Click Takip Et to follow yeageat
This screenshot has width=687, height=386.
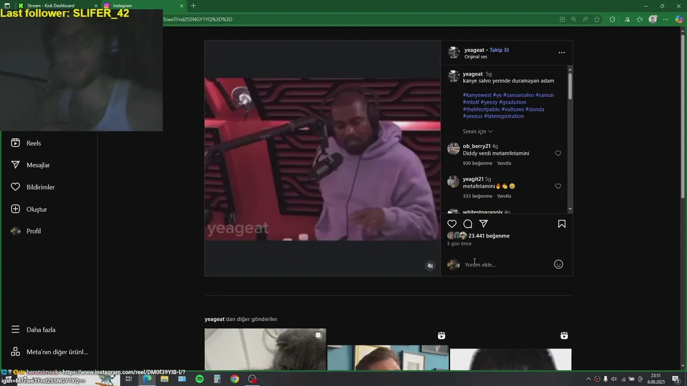(x=499, y=50)
